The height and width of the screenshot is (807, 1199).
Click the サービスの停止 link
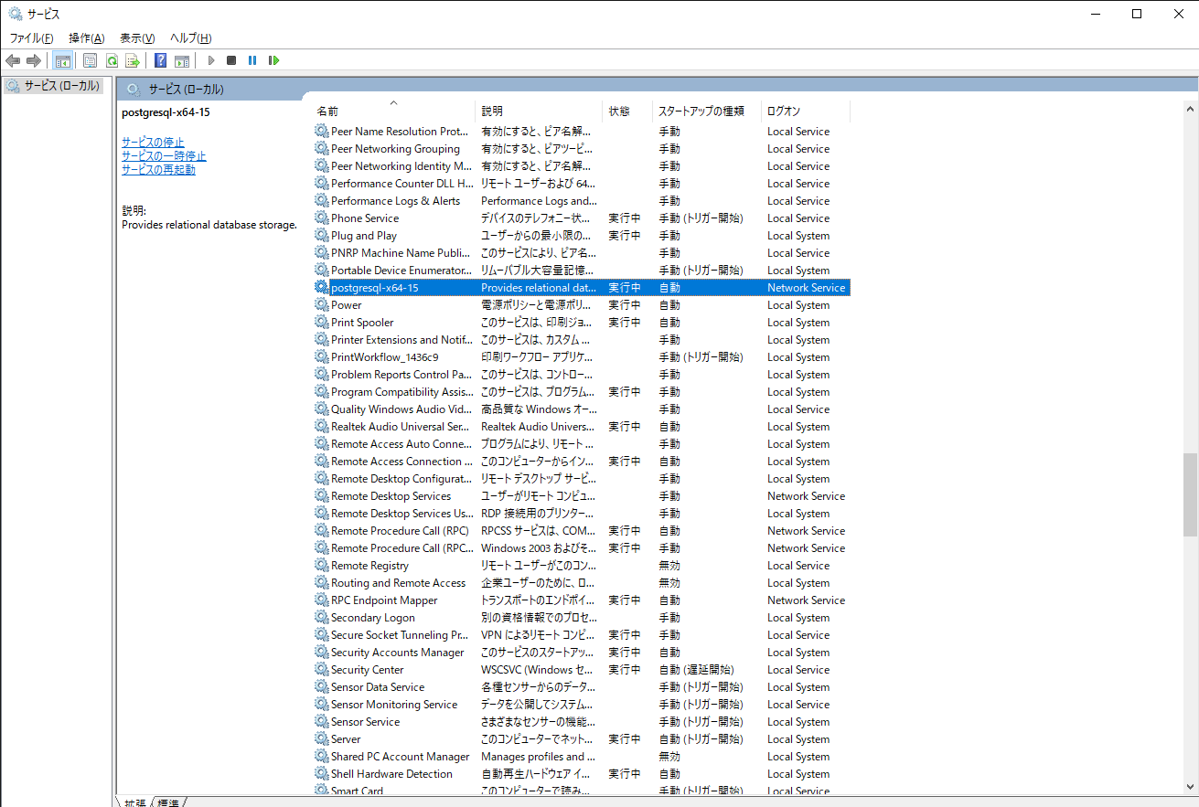153,142
